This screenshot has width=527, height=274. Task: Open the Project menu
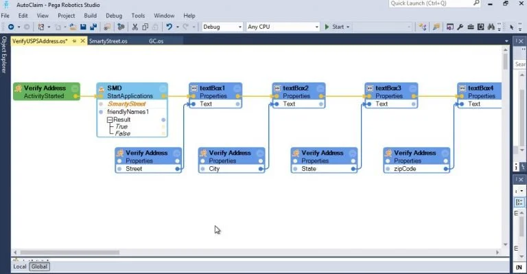(66, 16)
